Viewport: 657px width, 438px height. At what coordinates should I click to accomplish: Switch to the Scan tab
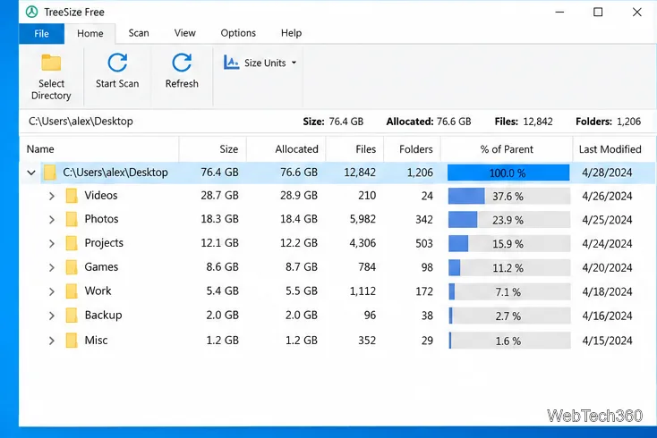point(139,33)
